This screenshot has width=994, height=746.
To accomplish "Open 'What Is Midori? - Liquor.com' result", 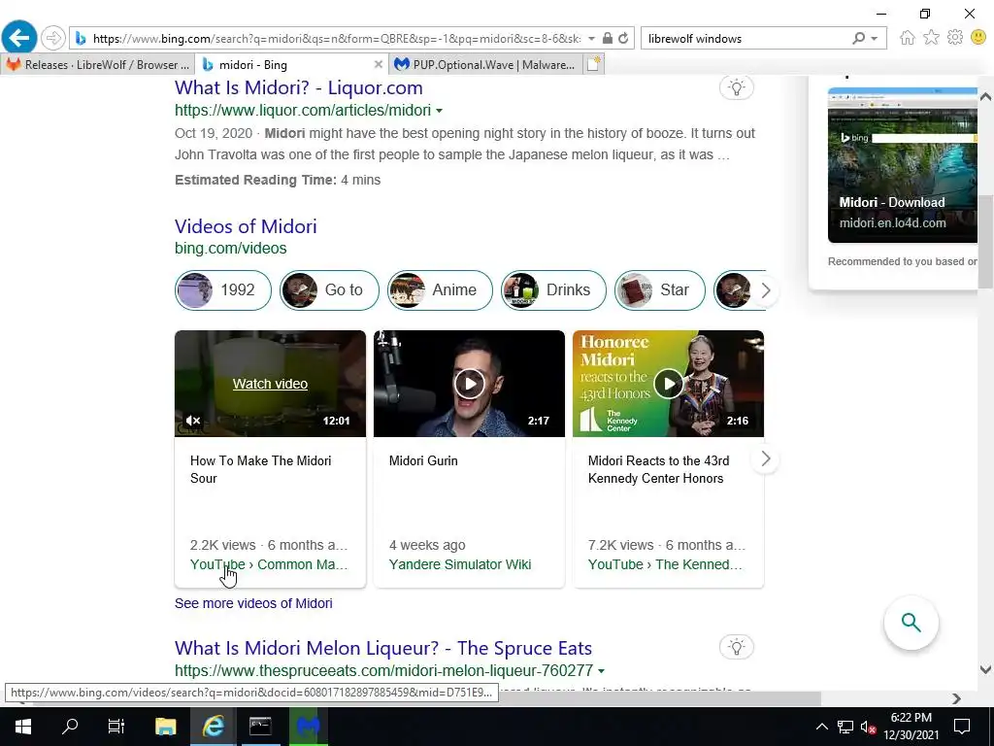I will [x=299, y=87].
